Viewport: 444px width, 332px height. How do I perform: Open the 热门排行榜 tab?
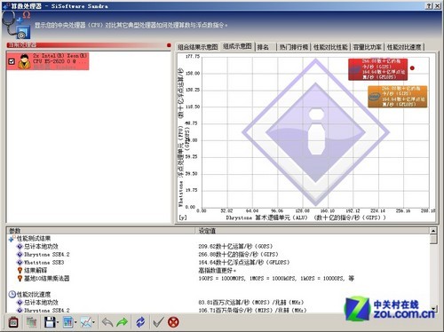coord(294,47)
